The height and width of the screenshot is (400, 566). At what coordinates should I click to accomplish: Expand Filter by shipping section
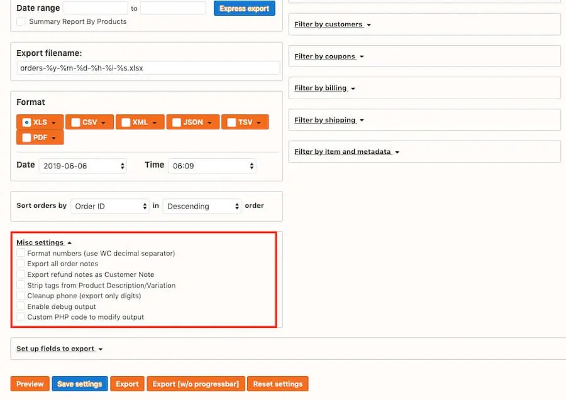329,120
